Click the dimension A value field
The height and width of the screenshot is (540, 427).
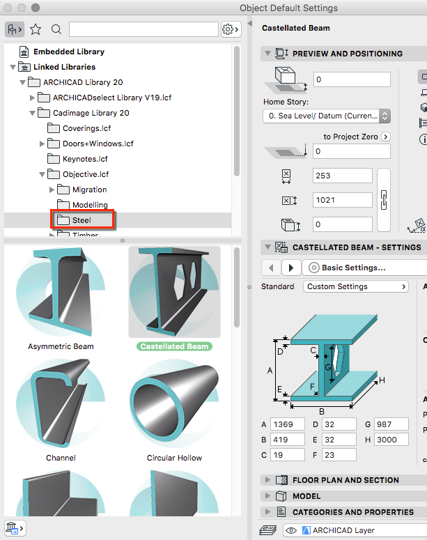click(288, 424)
